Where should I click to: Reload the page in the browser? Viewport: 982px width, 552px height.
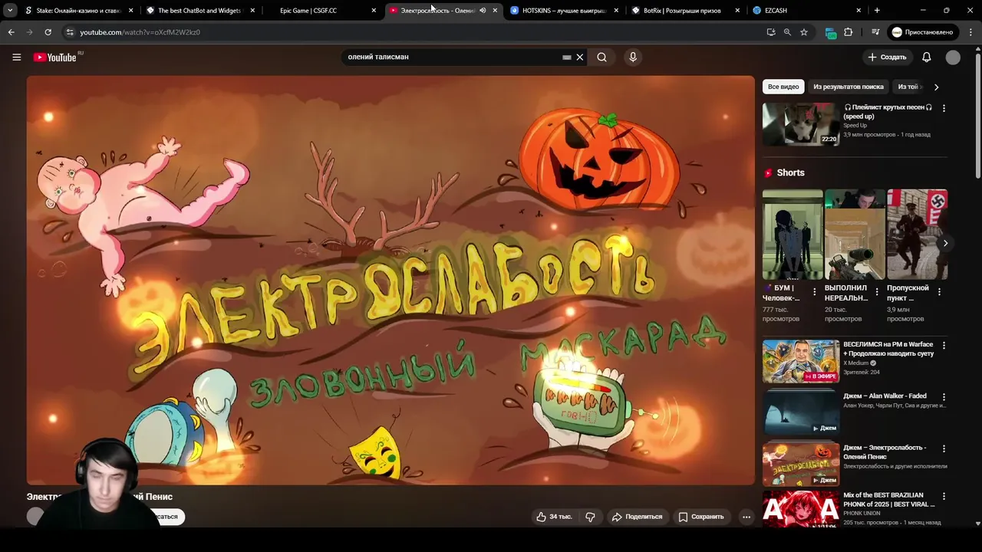pyautogui.click(x=48, y=32)
